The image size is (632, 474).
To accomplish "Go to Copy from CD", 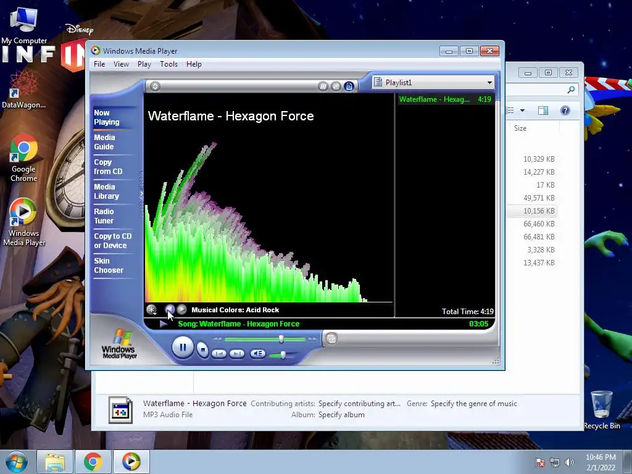I will click(114, 167).
